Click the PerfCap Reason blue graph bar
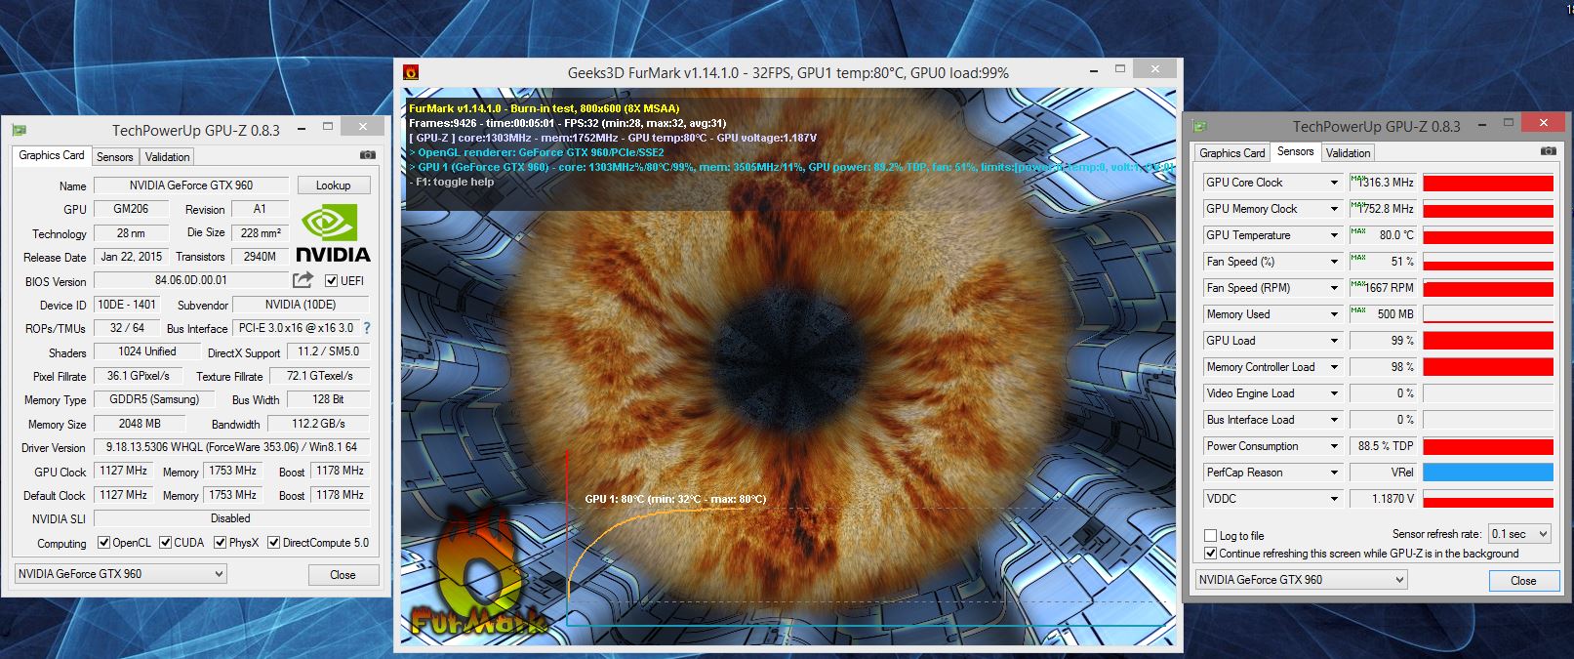This screenshot has width=1574, height=659. point(1487,473)
